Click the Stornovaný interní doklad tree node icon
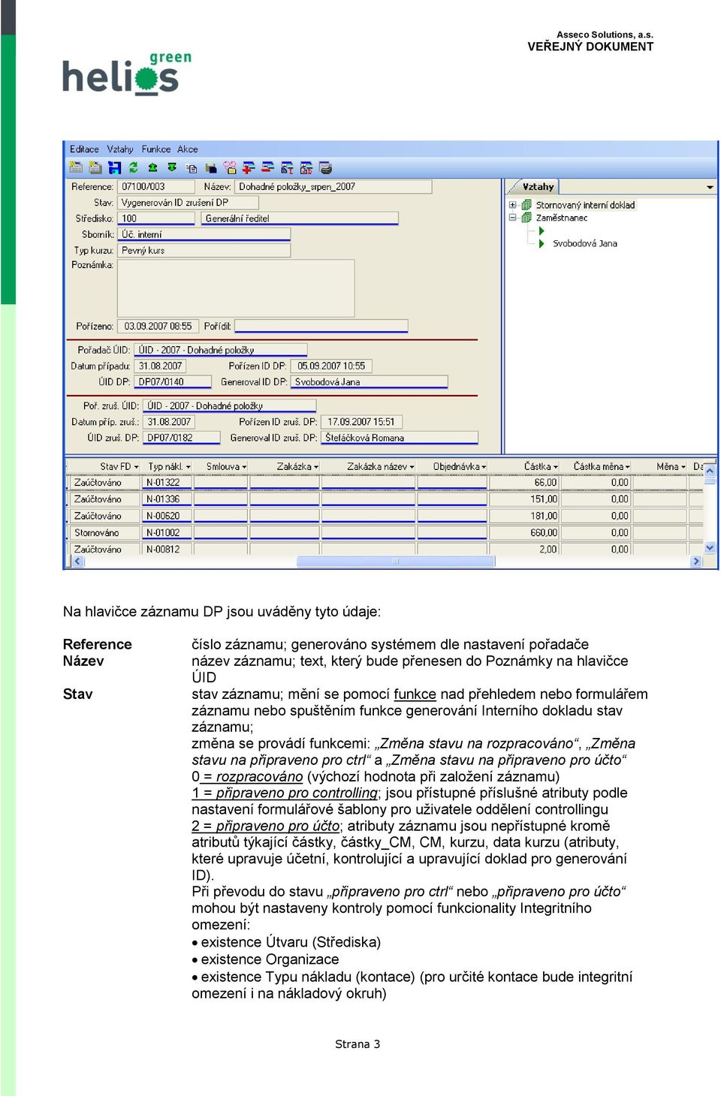 click(x=526, y=205)
